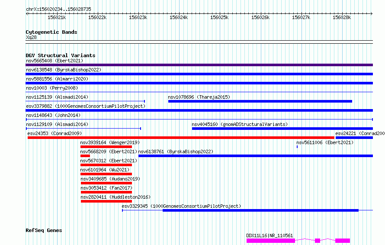The height and width of the screenshot is (245, 385).
Task: Select nsv1125139 (Alsmadi2014) variant label
Action: click(57, 97)
